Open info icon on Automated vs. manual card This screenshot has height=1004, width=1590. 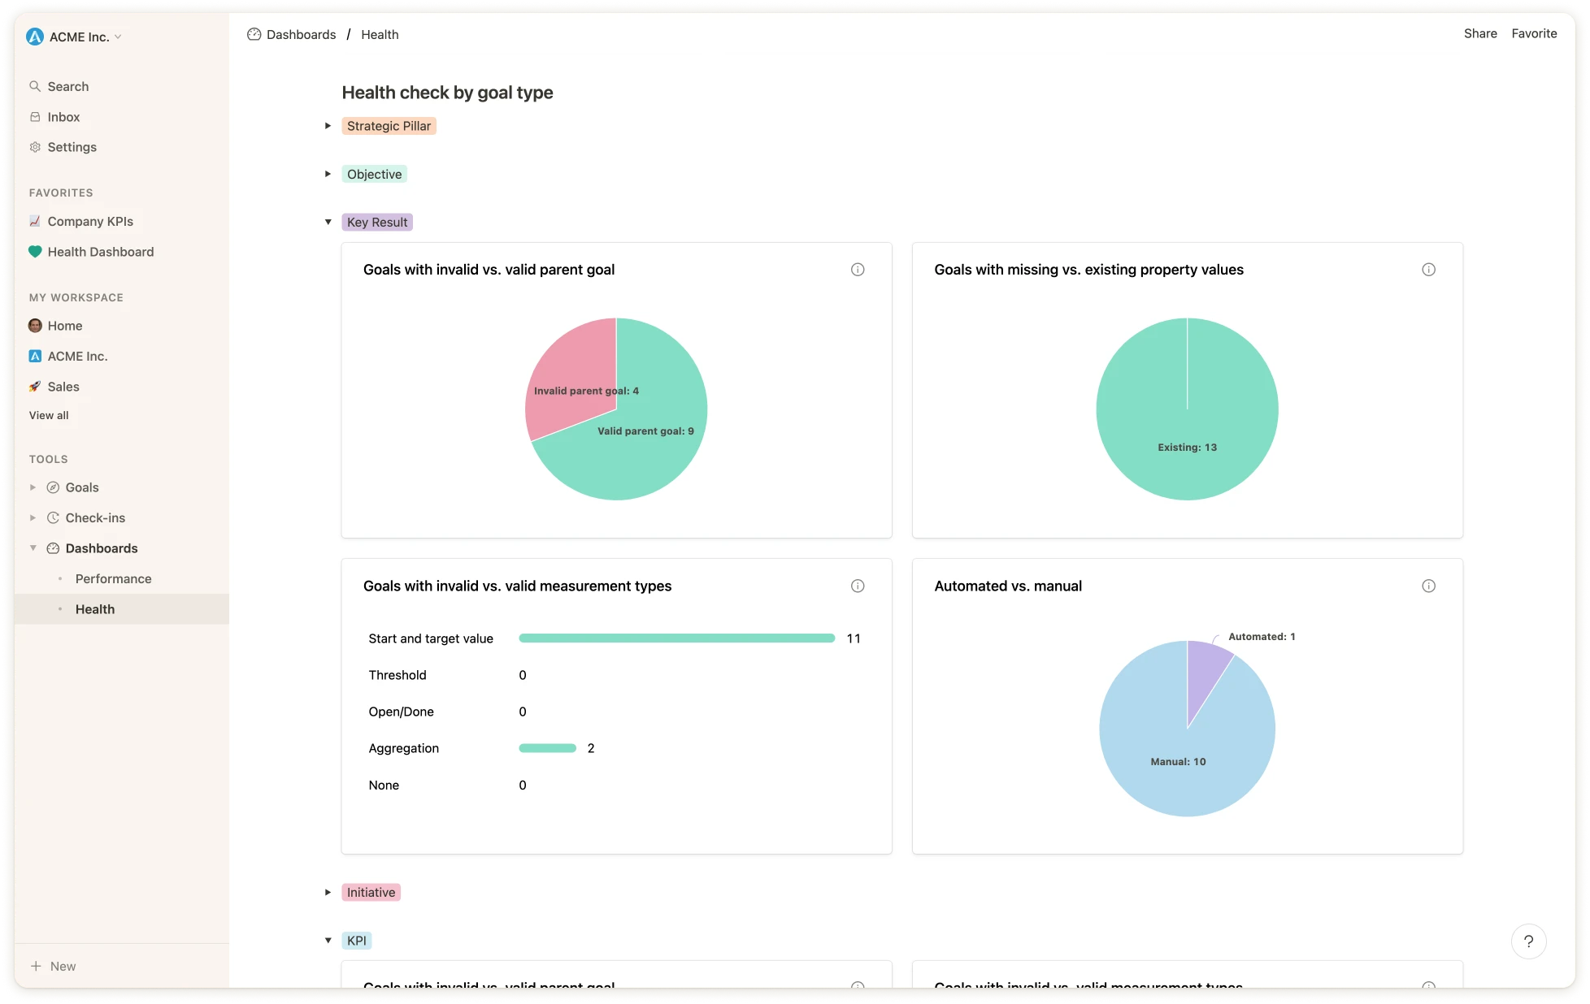coord(1428,586)
